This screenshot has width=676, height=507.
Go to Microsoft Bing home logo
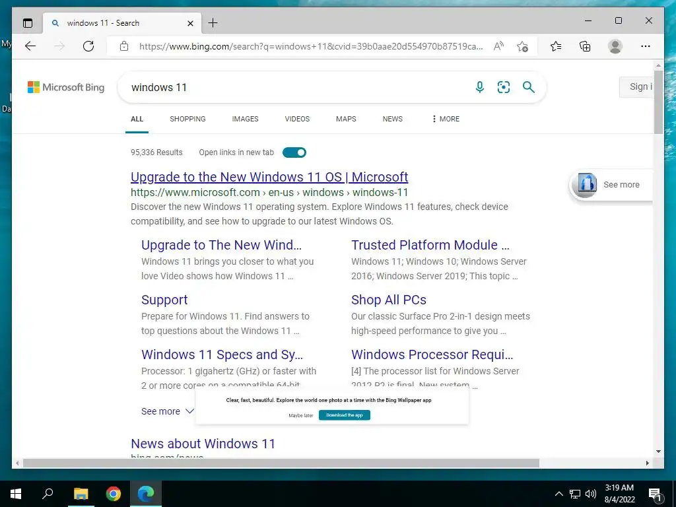pyautogui.click(x=66, y=87)
